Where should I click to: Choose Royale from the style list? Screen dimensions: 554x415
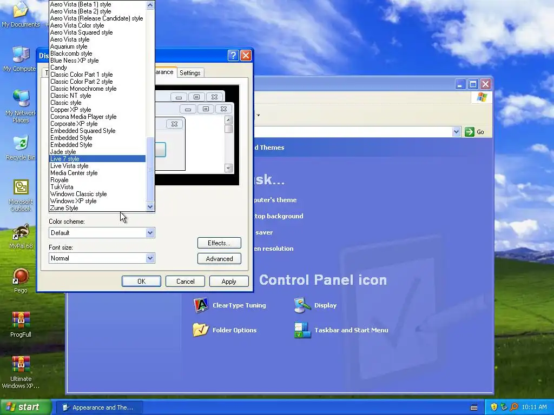pos(97,180)
